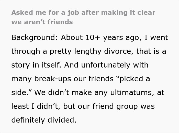This screenshot has height=133, width=179.
Task: Click the words 'that is a'
Action: (x=151, y=51)
